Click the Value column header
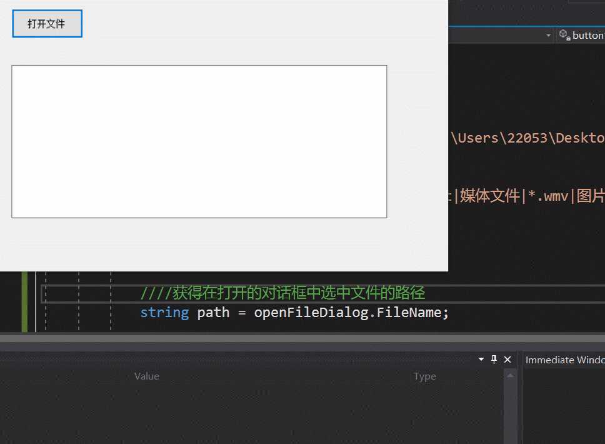This screenshot has width=605, height=444. tap(147, 376)
